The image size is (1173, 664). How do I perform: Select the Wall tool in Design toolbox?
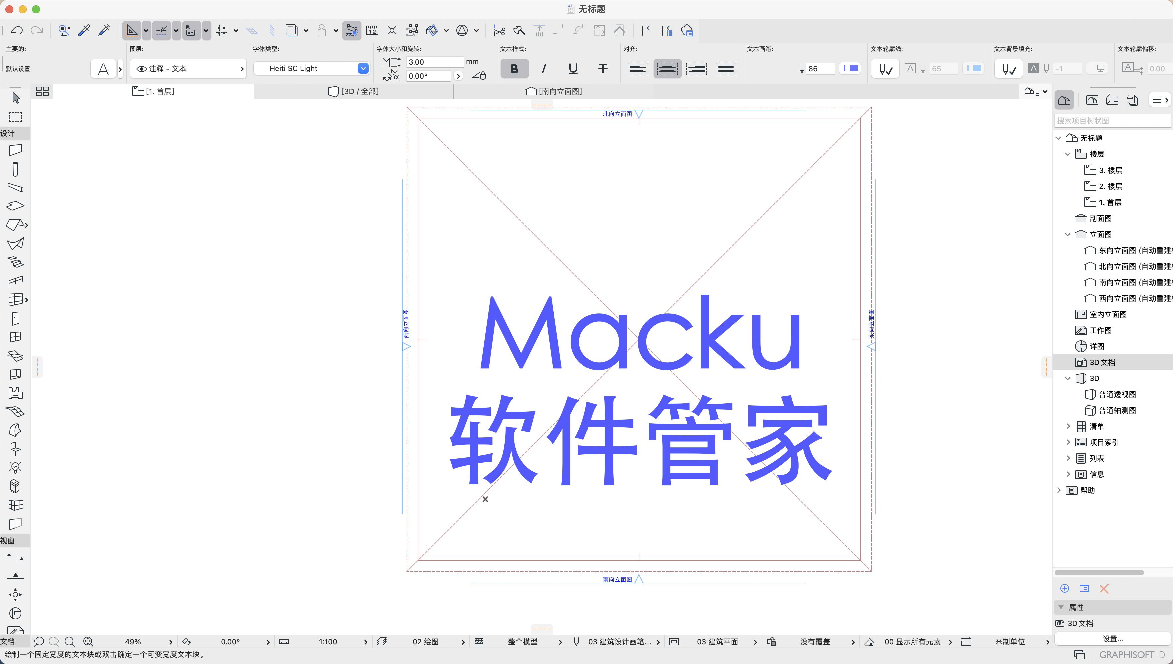(x=15, y=150)
